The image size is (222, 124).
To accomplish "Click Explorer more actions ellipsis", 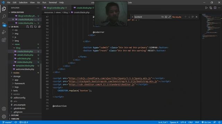I will 38,8.
